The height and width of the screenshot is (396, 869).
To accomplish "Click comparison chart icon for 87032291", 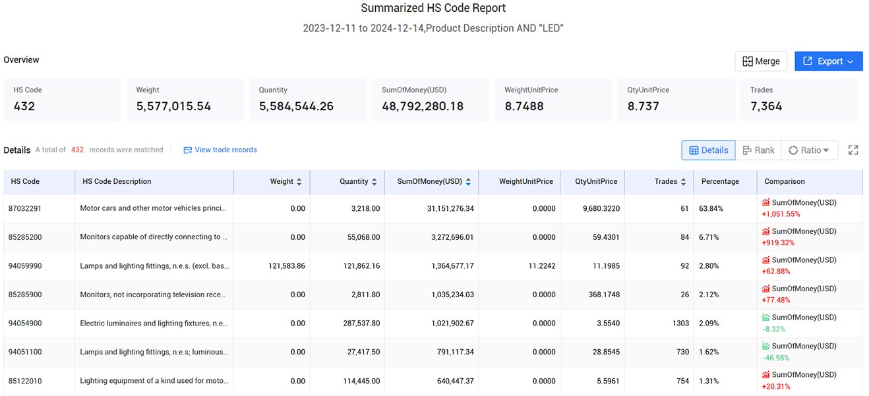I will pyautogui.click(x=765, y=203).
